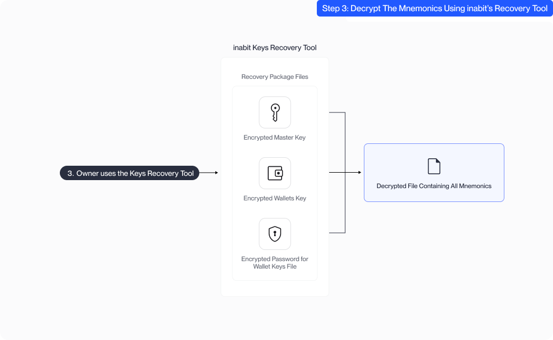Click the shield lock password icon
The height and width of the screenshot is (340, 553).
(x=275, y=234)
